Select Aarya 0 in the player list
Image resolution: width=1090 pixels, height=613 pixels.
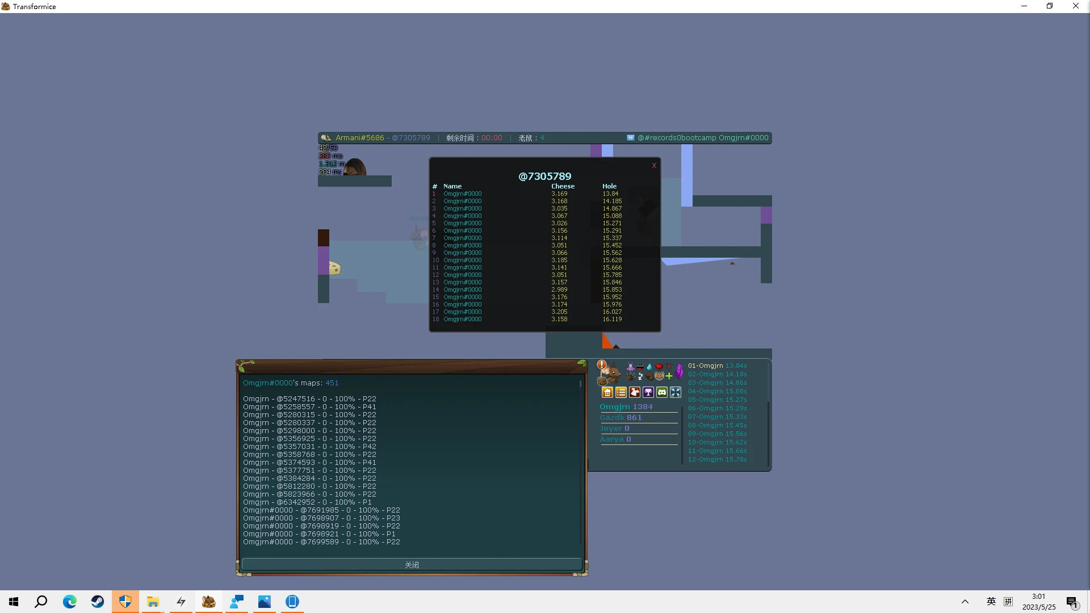click(x=615, y=439)
